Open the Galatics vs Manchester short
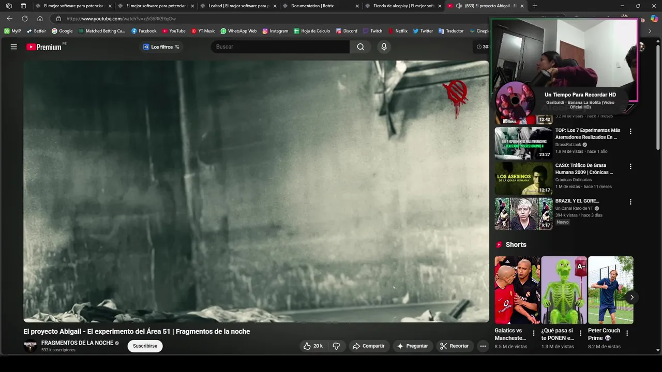The image size is (662, 372). click(517, 290)
